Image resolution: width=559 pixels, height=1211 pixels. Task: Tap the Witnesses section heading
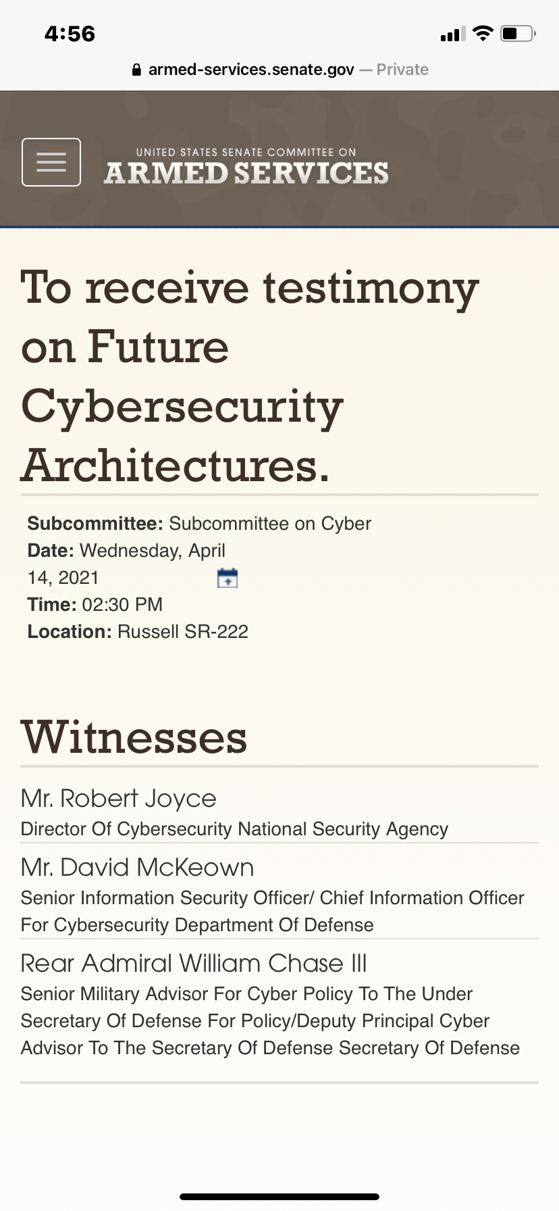tap(134, 737)
